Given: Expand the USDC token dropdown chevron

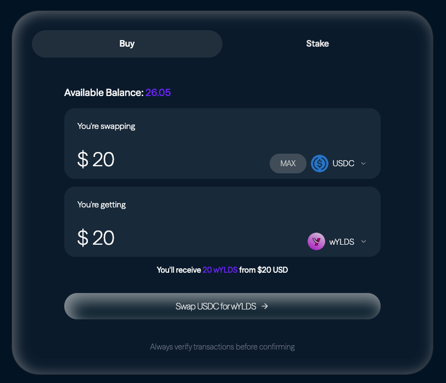Looking at the screenshot, I should 364,164.
